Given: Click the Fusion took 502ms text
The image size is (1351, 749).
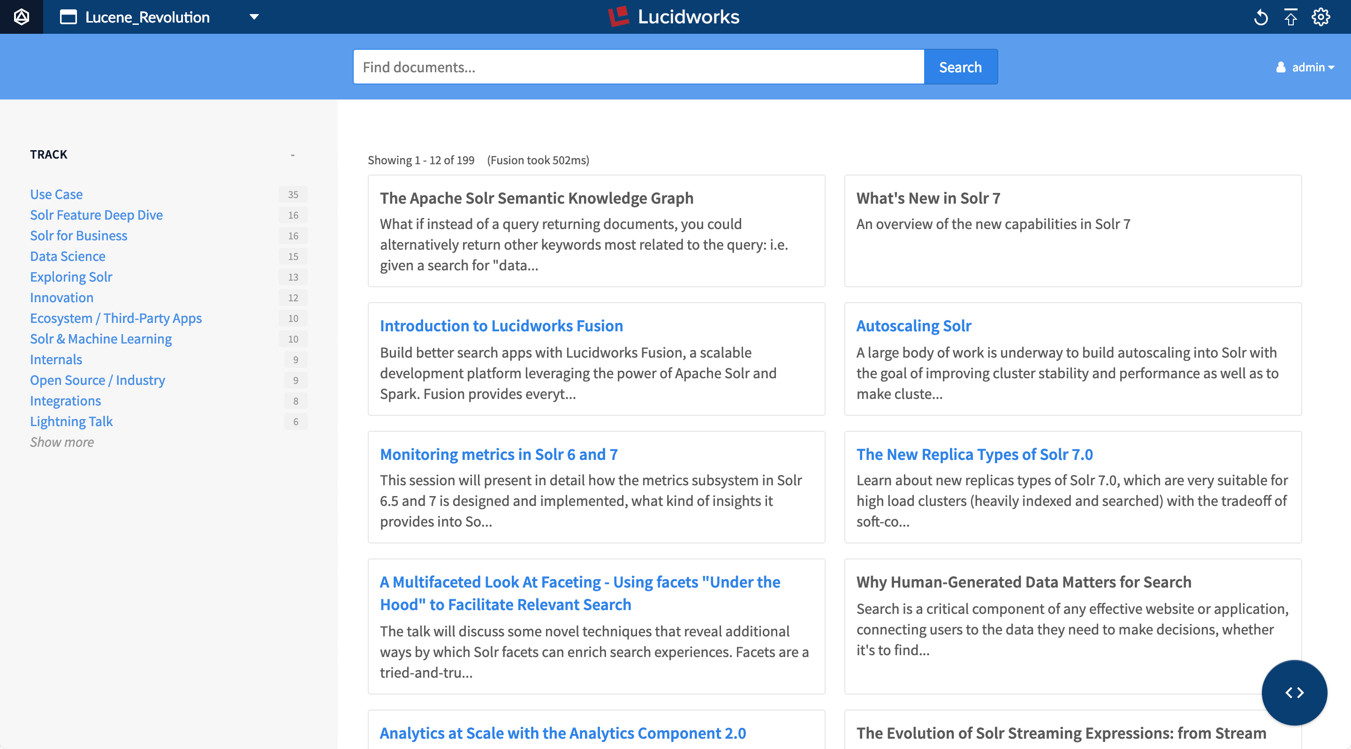Looking at the screenshot, I should coord(538,160).
